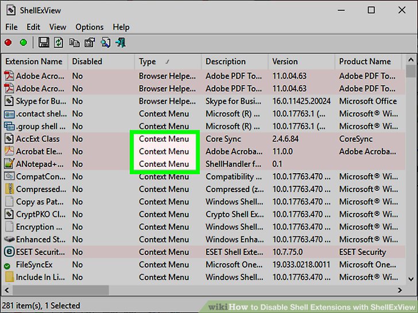Click the Microsoft Office product name cell
418x313 pixels.
click(368, 101)
